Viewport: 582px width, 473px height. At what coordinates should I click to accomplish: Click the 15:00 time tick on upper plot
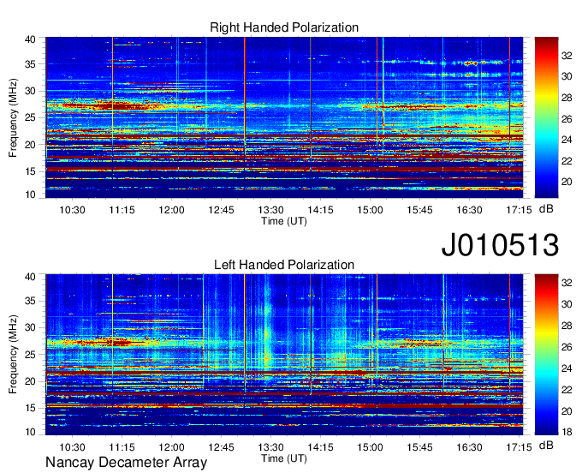click(370, 210)
